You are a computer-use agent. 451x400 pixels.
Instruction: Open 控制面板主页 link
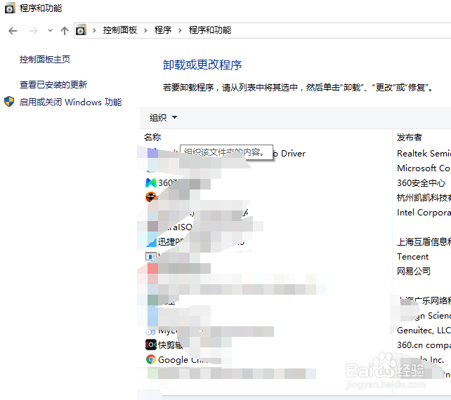click(x=45, y=60)
